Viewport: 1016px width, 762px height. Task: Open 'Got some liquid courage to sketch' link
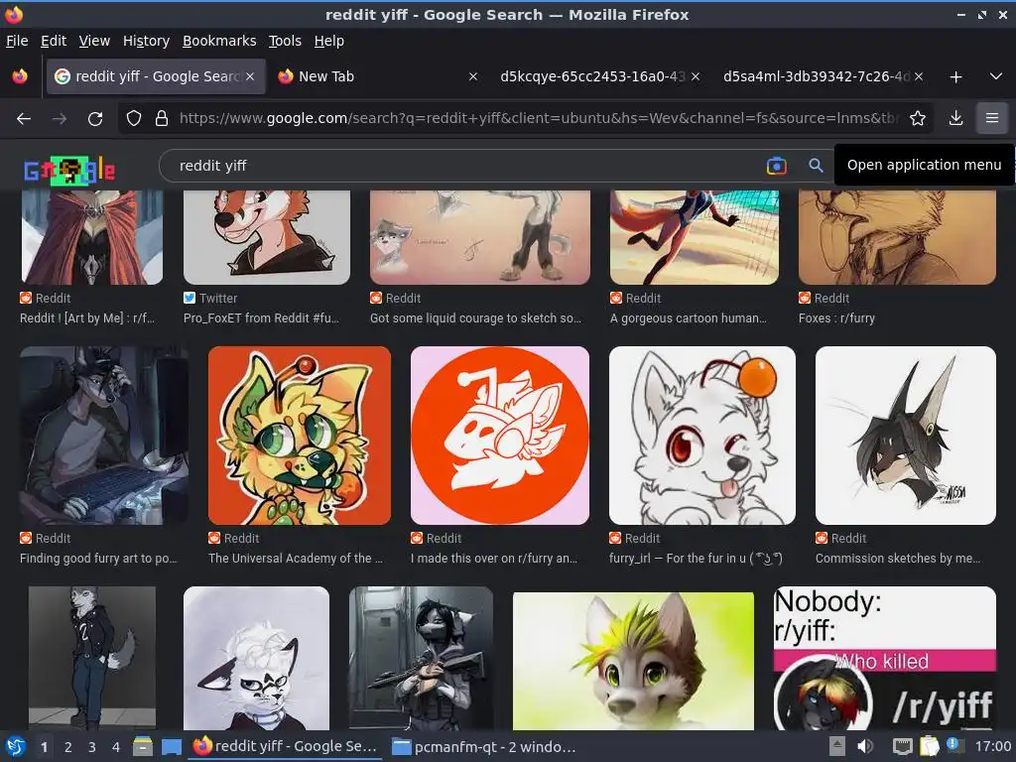(475, 318)
